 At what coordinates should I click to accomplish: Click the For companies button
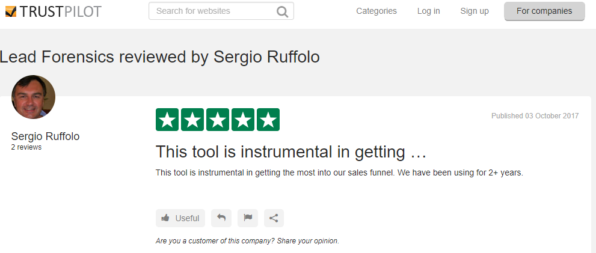544,11
